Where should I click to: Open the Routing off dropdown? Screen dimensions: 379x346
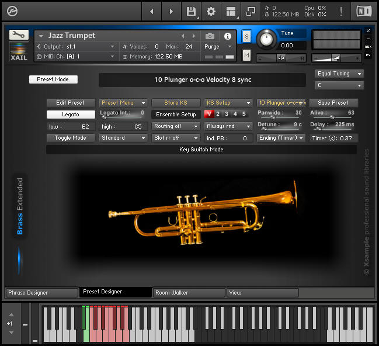[176, 126]
